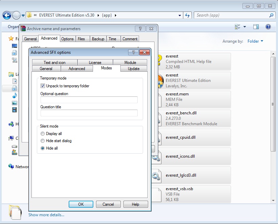
Task: Click the change view icon in Explorer toolbar
Action: (237, 27)
